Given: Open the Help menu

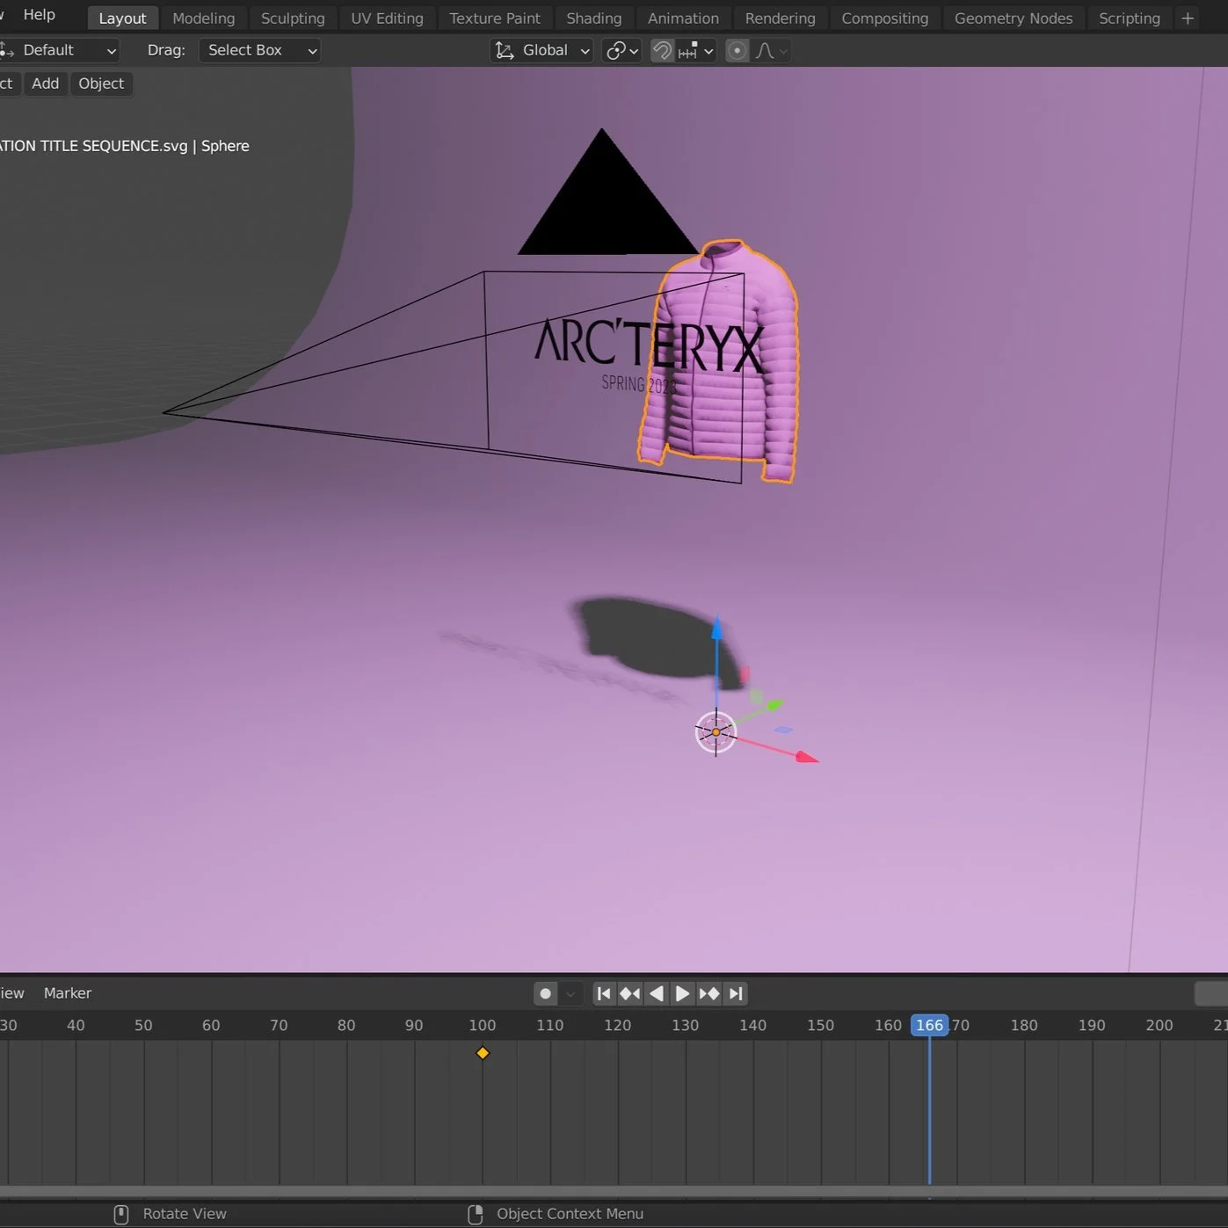Looking at the screenshot, I should point(39,15).
